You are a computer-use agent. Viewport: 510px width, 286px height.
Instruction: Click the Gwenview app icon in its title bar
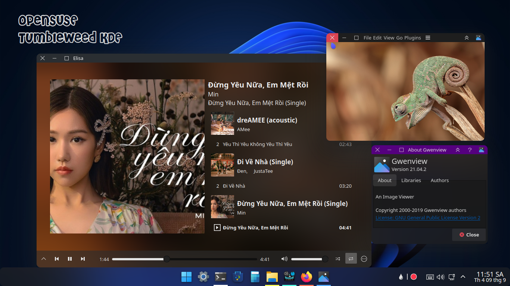479,38
